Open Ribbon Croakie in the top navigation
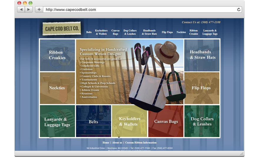The image size is (259, 162). tap(194, 32)
